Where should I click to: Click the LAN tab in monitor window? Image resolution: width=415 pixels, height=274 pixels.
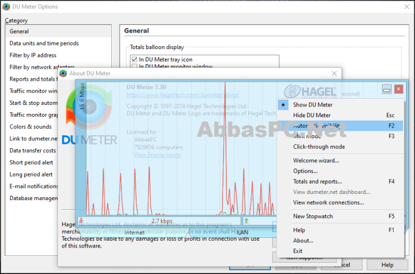(x=242, y=232)
